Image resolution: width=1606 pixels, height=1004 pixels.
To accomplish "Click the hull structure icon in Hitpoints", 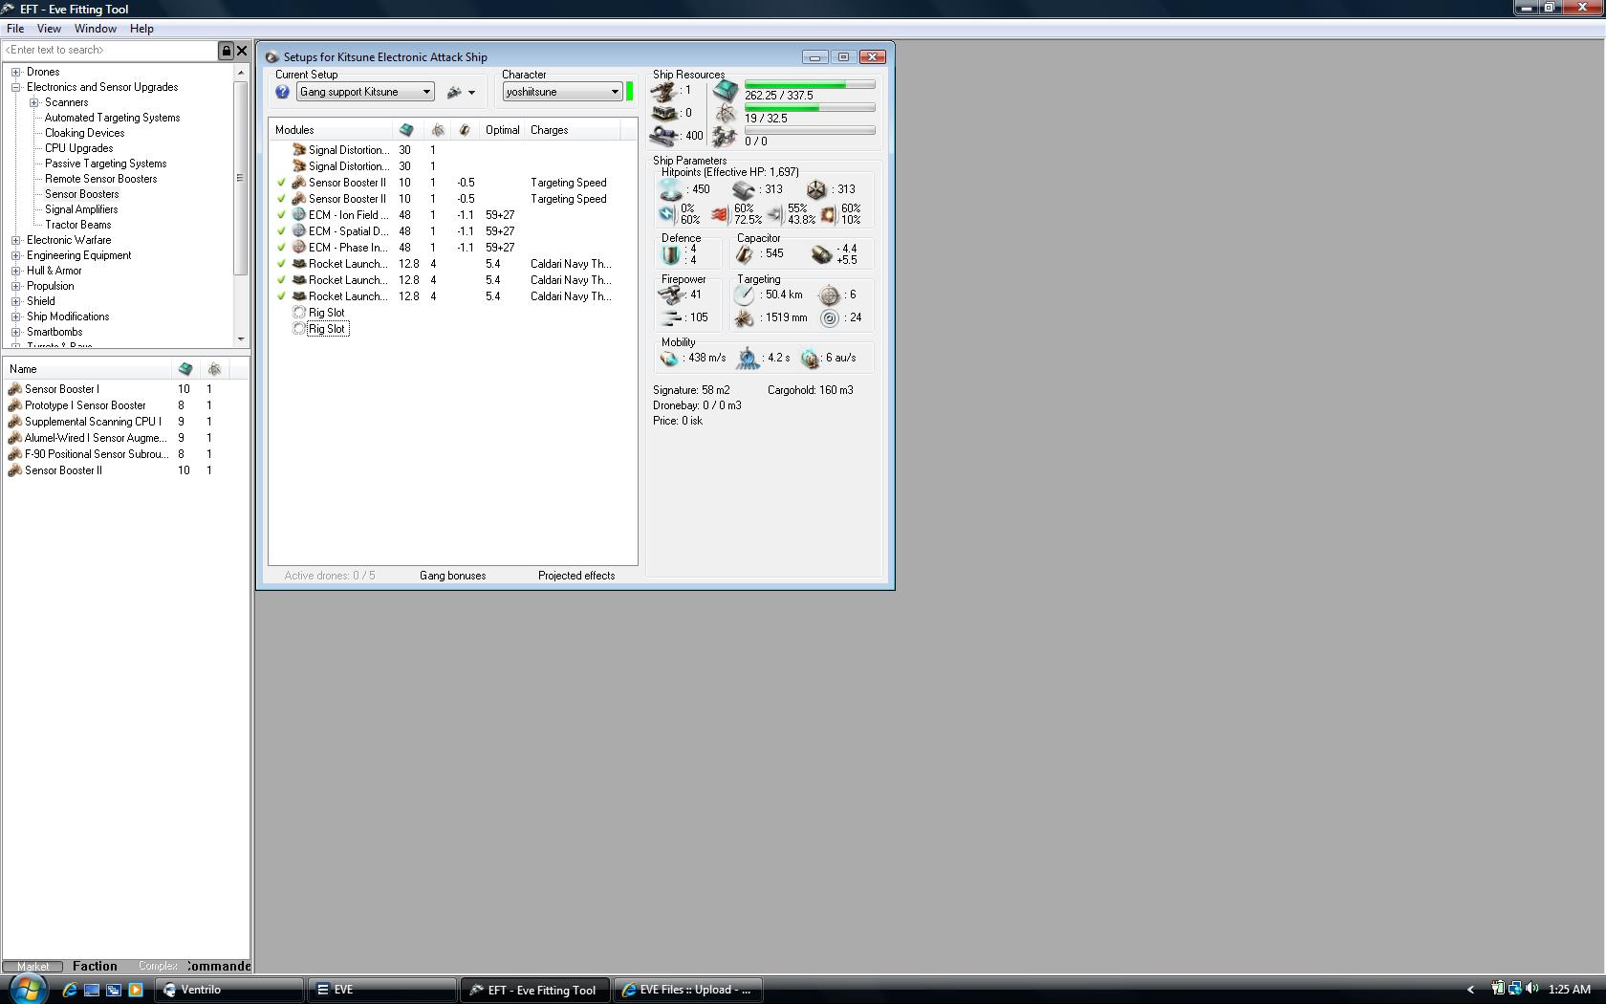I will coord(815,189).
